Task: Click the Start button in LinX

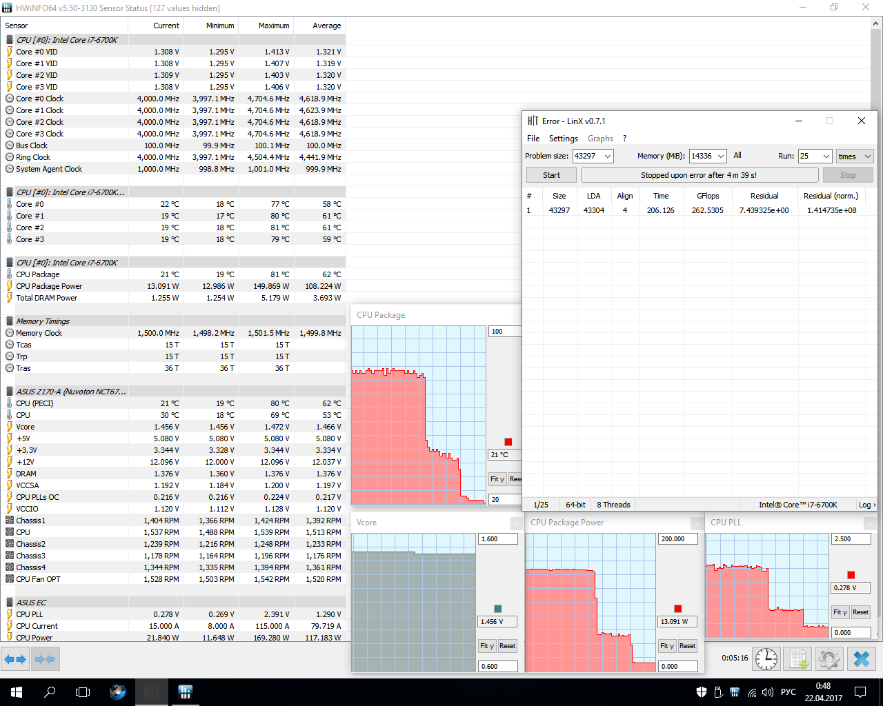Action: pos(551,175)
